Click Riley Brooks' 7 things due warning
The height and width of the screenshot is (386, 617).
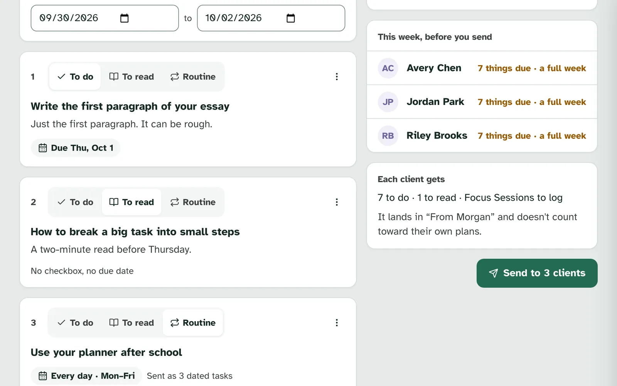tap(532, 136)
